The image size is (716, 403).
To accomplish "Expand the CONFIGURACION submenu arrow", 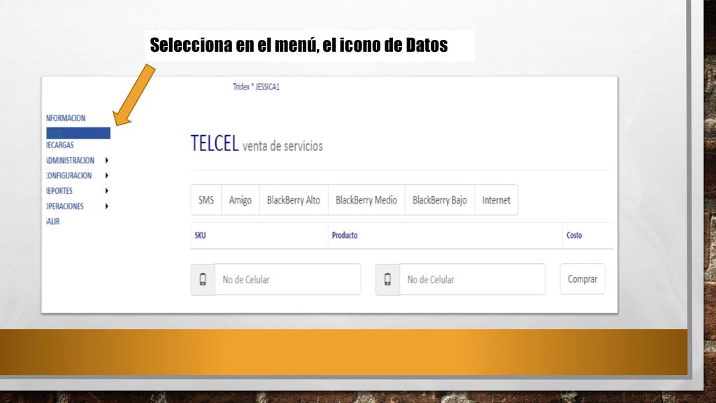I will pyautogui.click(x=106, y=176).
